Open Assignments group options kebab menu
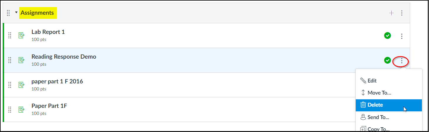 coord(402,13)
